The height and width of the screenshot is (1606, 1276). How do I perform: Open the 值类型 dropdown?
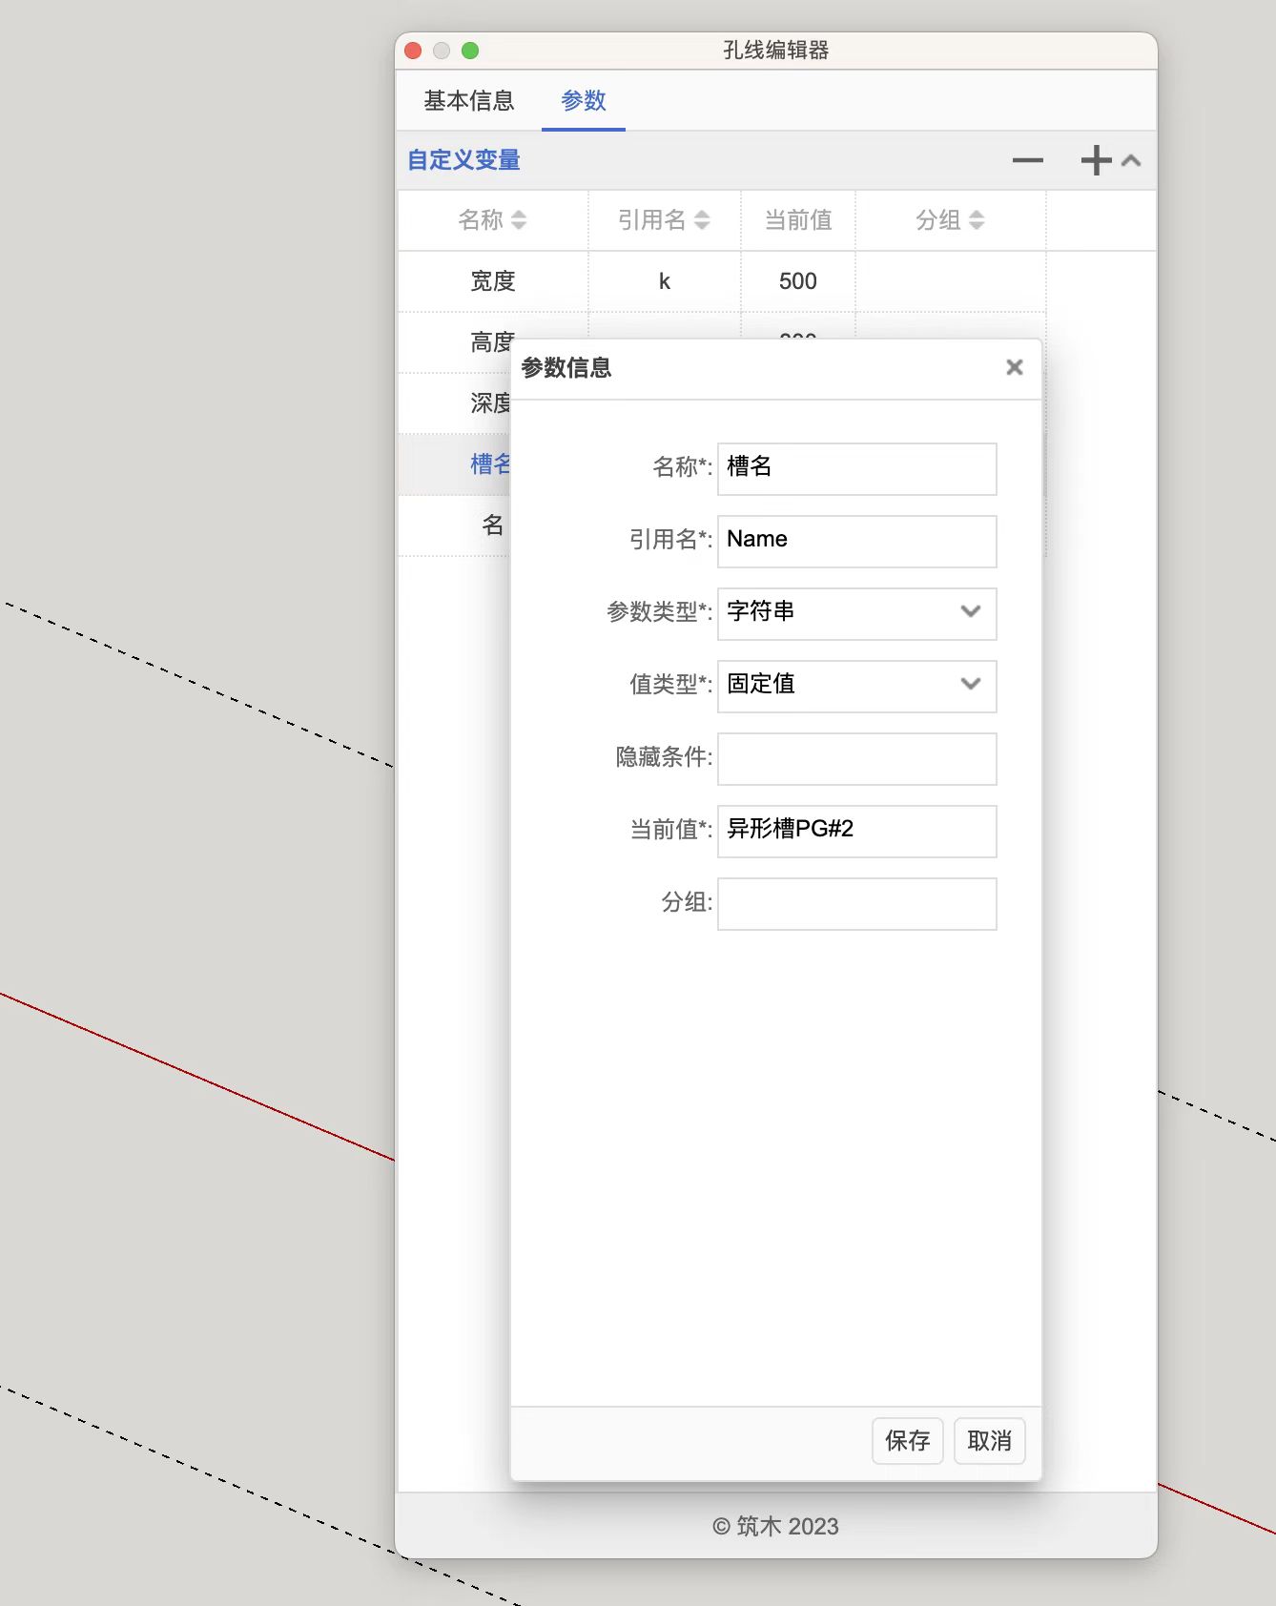pos(856,685)
